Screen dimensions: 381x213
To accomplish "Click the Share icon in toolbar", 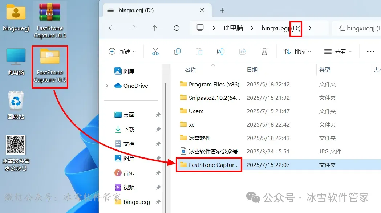I will tap(243, 52).
